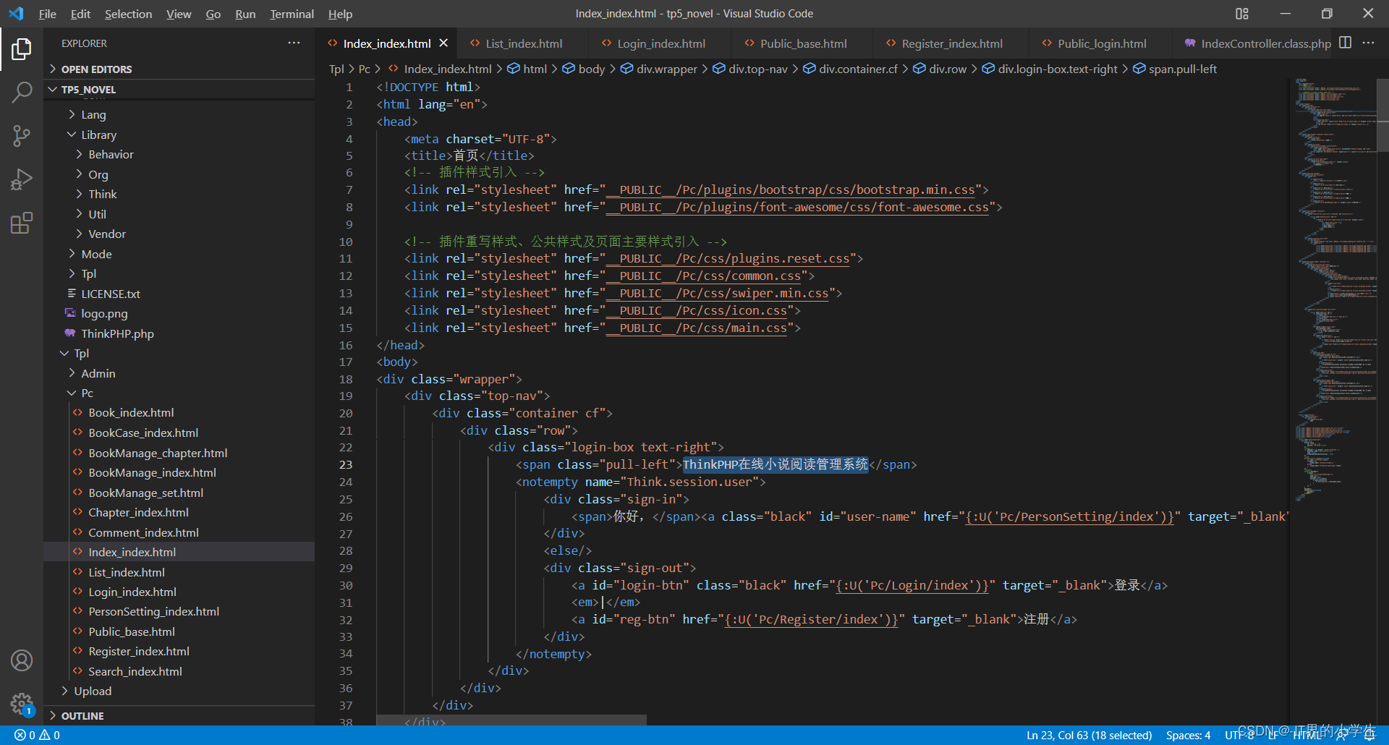The image size is (1389, 745).
Task: Open the Terminal menu
Action: [292, 14]
